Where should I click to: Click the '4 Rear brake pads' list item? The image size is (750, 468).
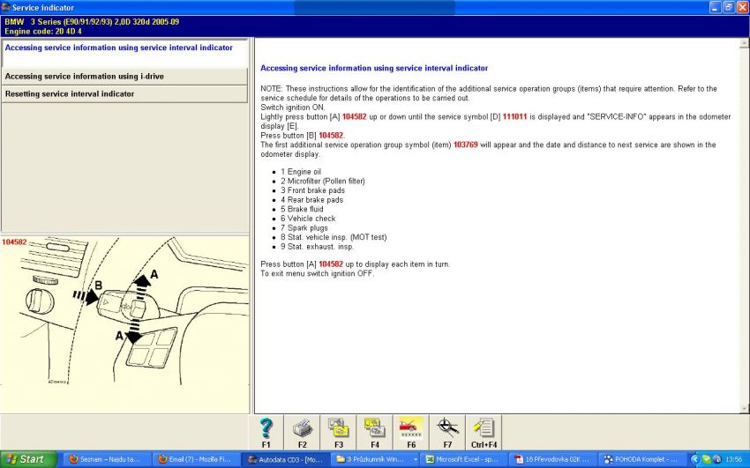(x=311, y=199)
